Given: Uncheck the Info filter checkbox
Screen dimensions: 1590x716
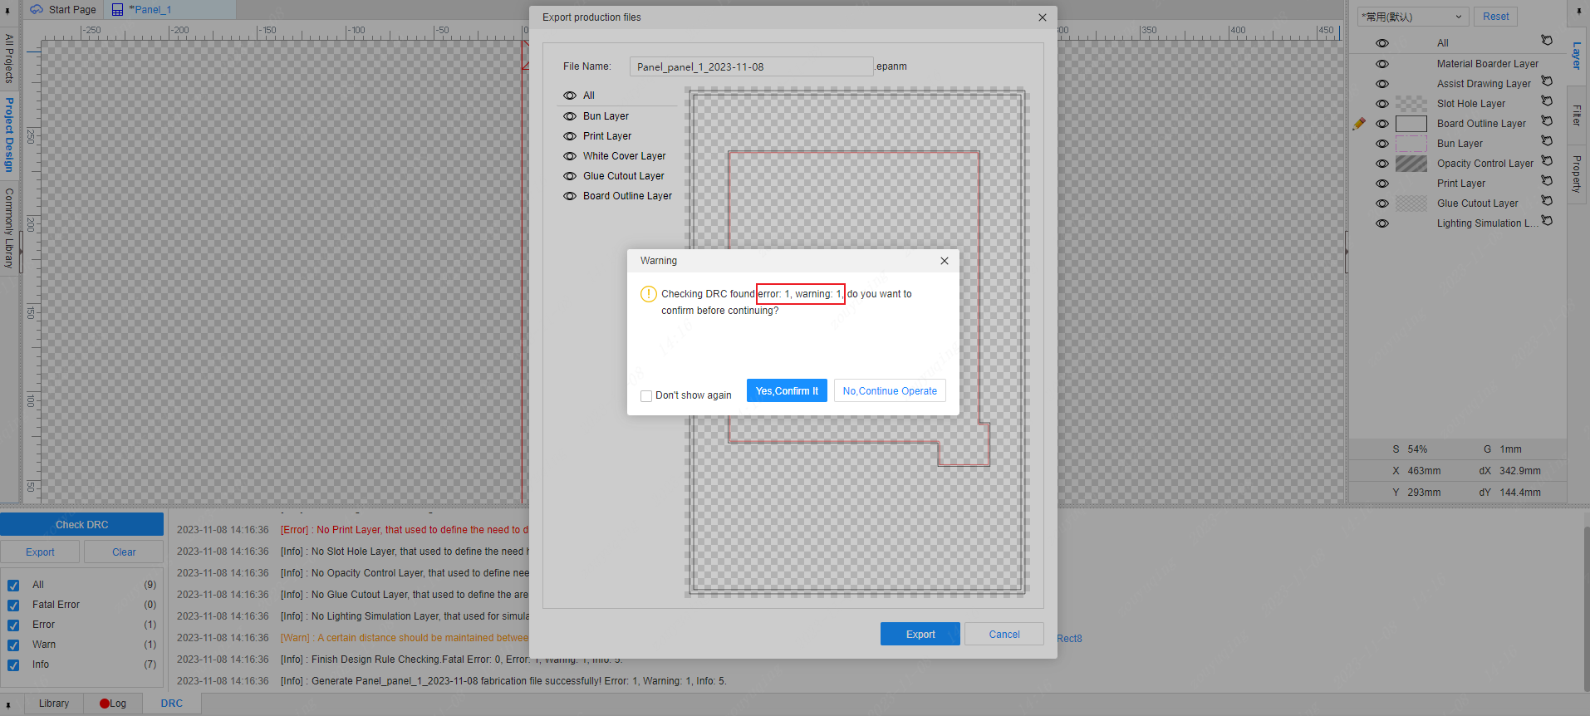Looking at the screenshot, I should point(13,665).
